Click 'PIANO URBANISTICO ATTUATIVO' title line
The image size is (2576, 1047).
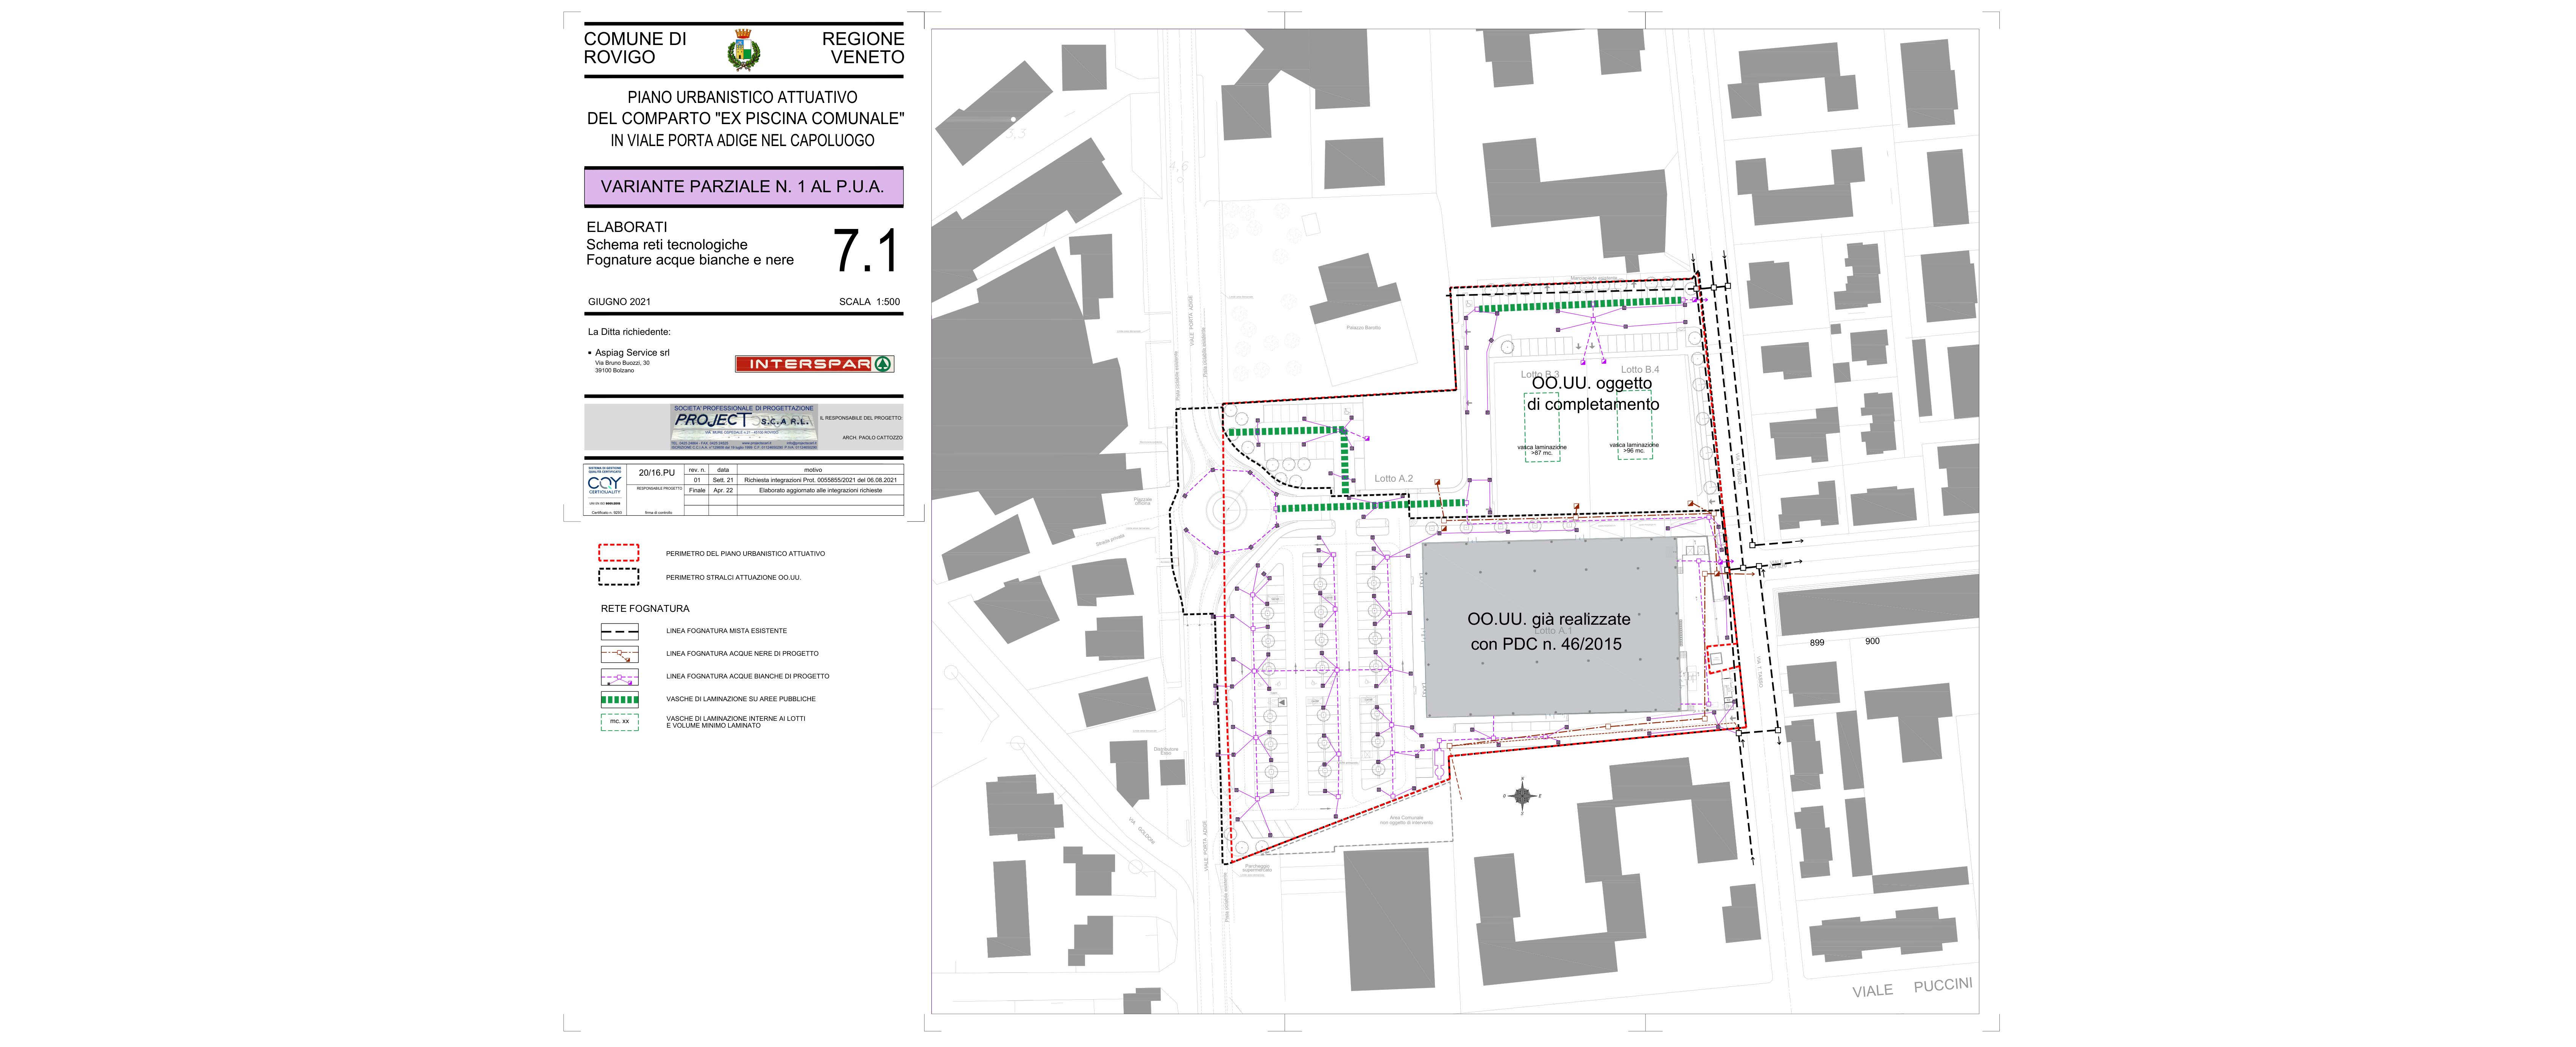[x=742, y=97]
